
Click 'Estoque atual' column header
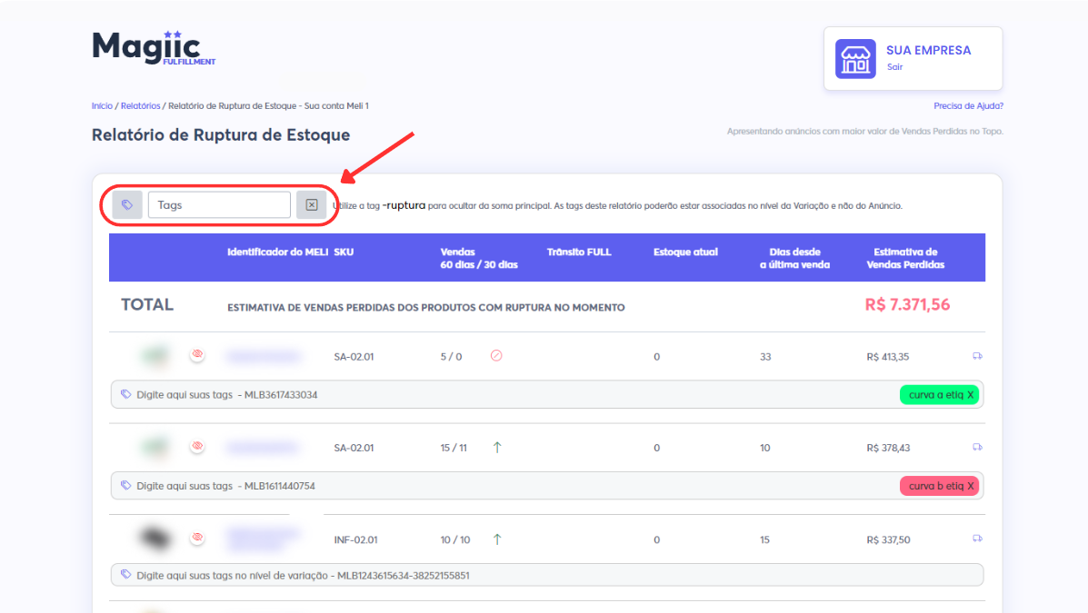pyautogui.click(x=685, y=252)
